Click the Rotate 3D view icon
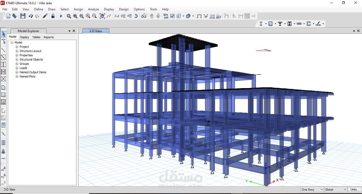The width and height of the screenshot is (362, 194). click(x=136, y=16)
